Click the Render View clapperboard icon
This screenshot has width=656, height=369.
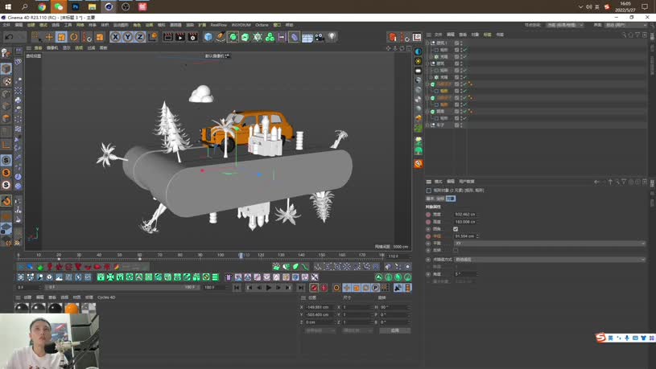(167, 37)
